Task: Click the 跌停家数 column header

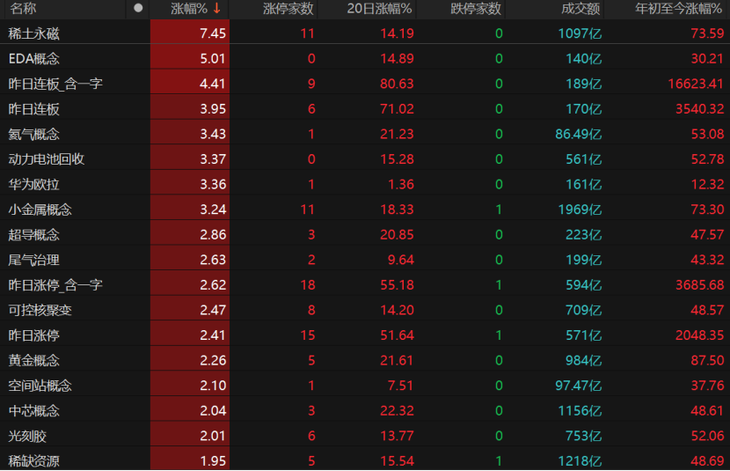Action: pos(476,9)
